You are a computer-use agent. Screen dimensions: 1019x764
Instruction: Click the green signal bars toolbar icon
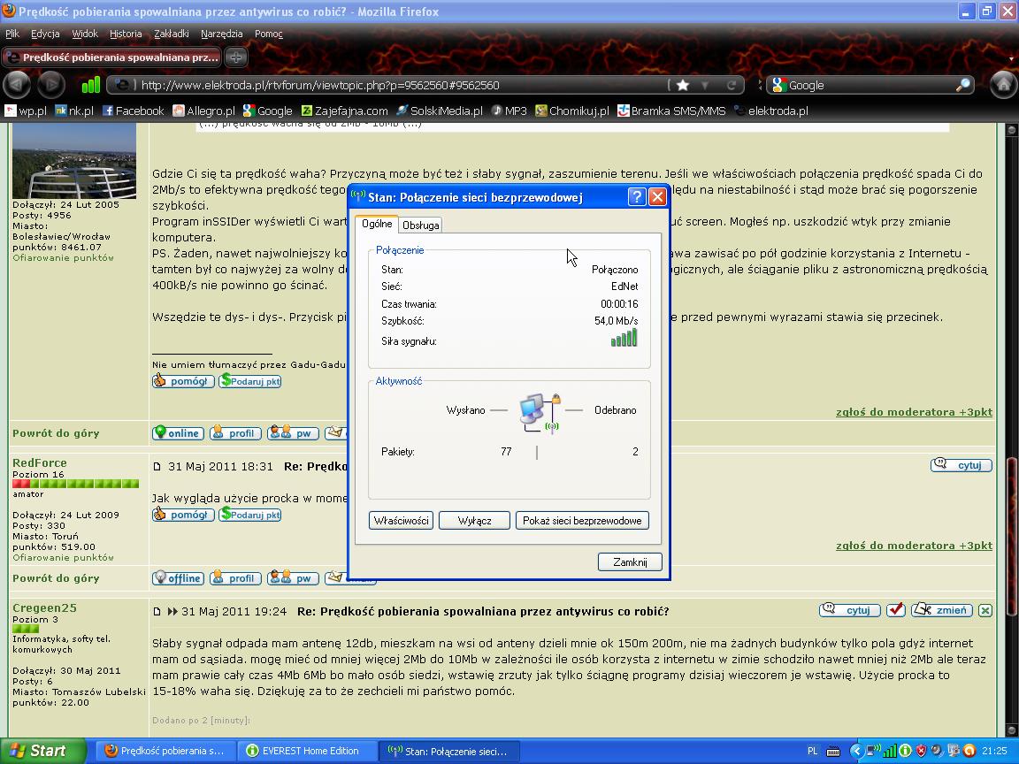(x=91, y=85)
